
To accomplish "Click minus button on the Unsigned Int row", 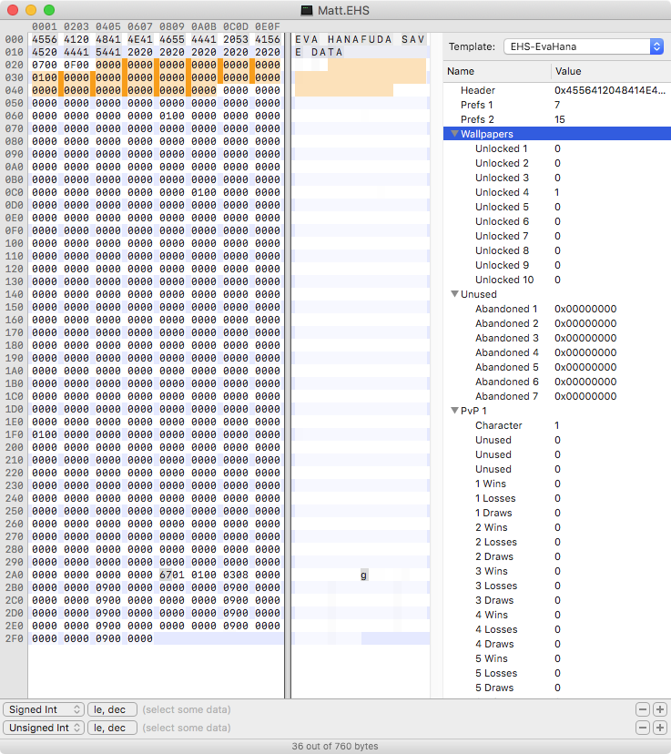I will coord(642,728).
